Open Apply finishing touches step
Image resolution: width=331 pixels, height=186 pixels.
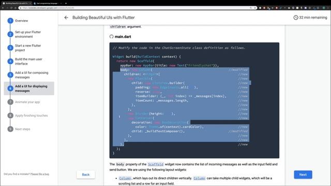click(31, 116)
